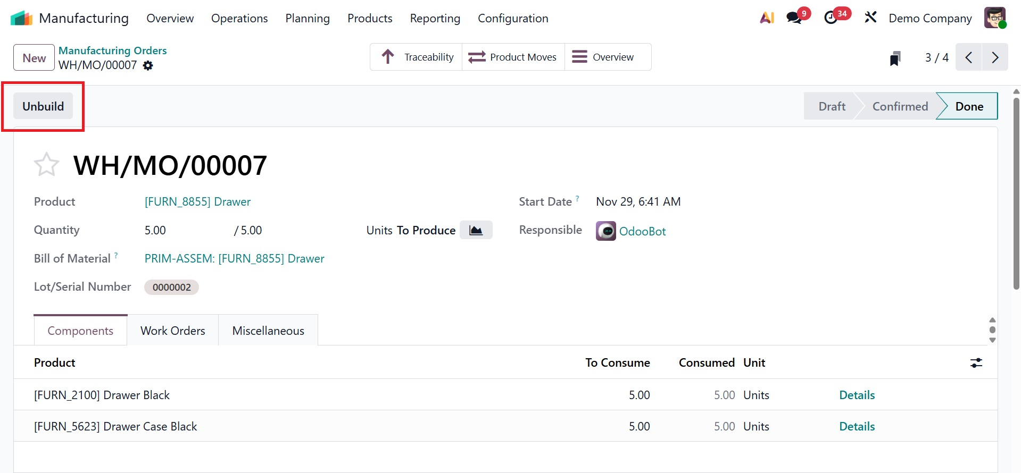Open the activities clock icon
The image size is (1021, 473).
tap(831, 18)
